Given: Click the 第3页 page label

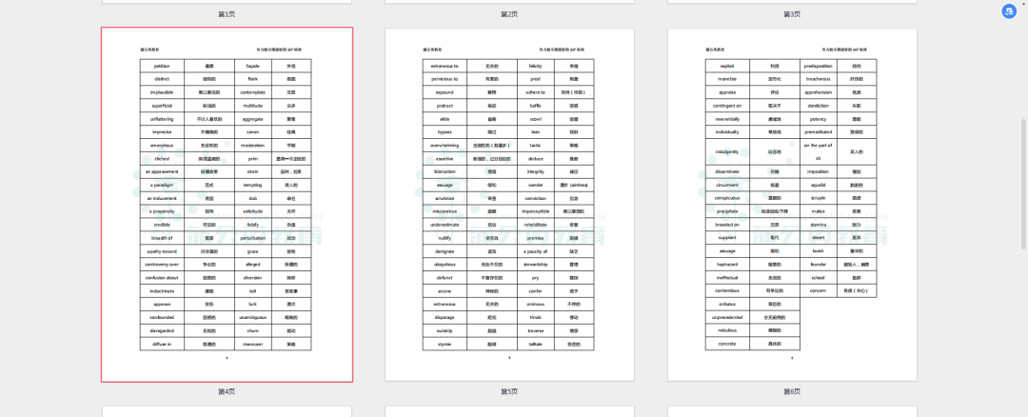Looking at the screenshot, I should [x=792, y=14].
